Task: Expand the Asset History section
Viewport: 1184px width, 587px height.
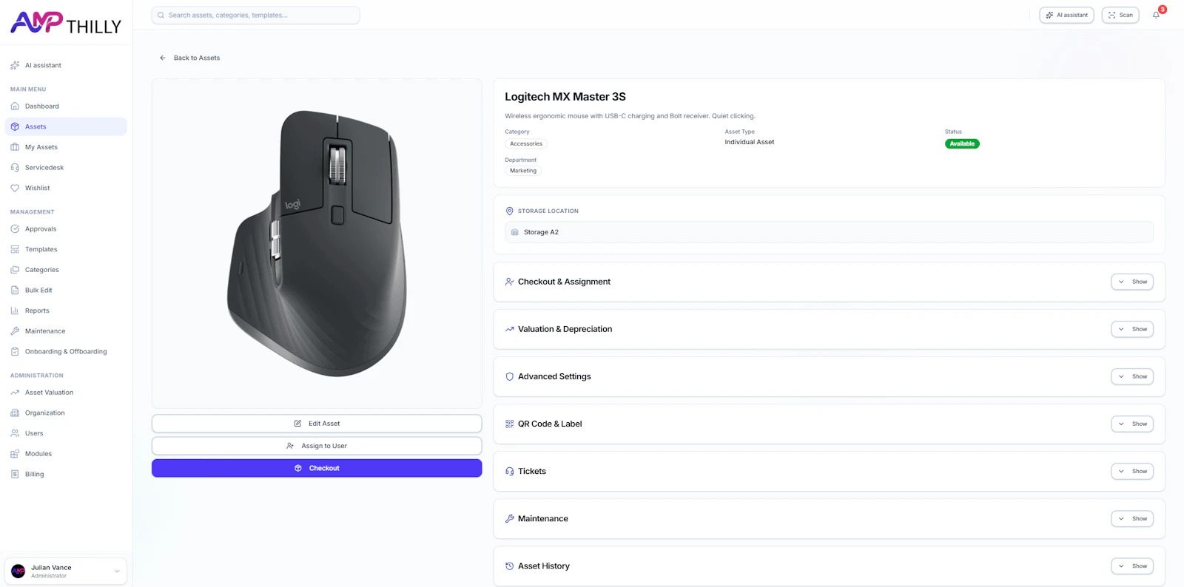Action: click(x=1132, y=566)
